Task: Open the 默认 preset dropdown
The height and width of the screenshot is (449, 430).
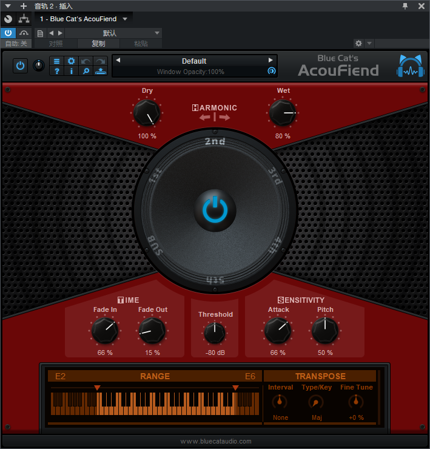Action: coord(113,33)
